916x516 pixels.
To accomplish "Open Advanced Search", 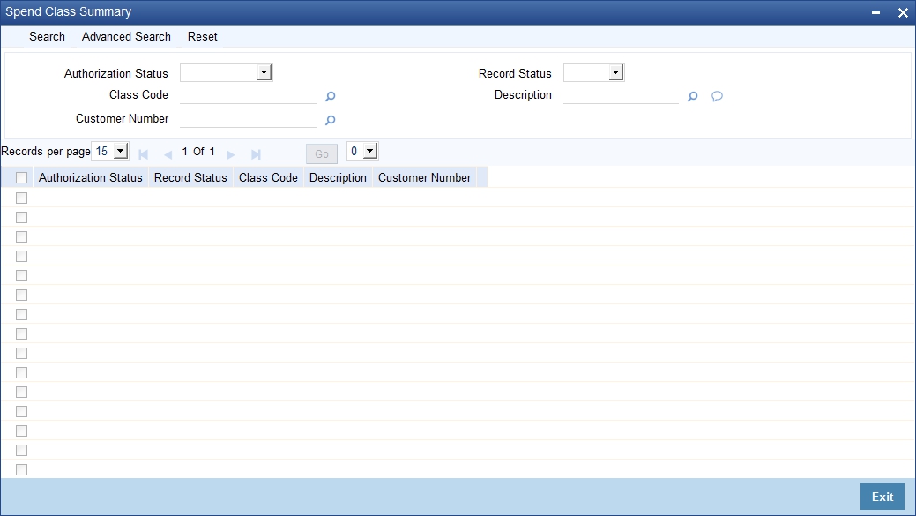I will coord(126,36).
